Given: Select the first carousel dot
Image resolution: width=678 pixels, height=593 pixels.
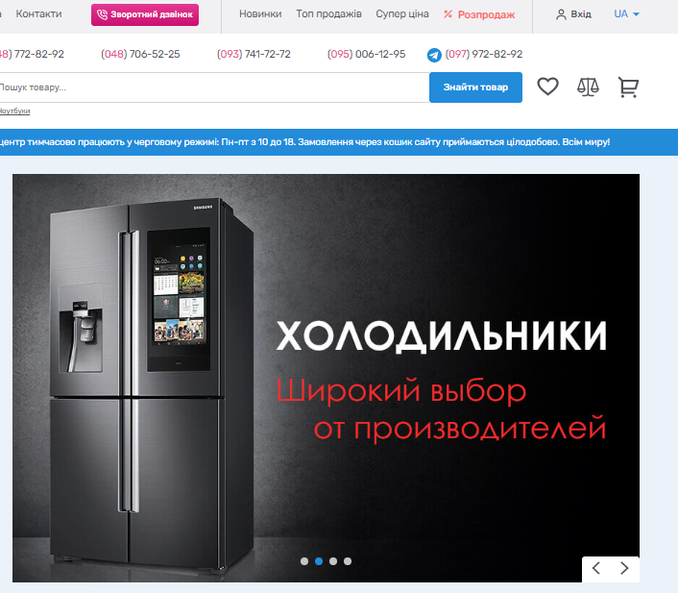Looking at the screenshot, I should (304, 561).
